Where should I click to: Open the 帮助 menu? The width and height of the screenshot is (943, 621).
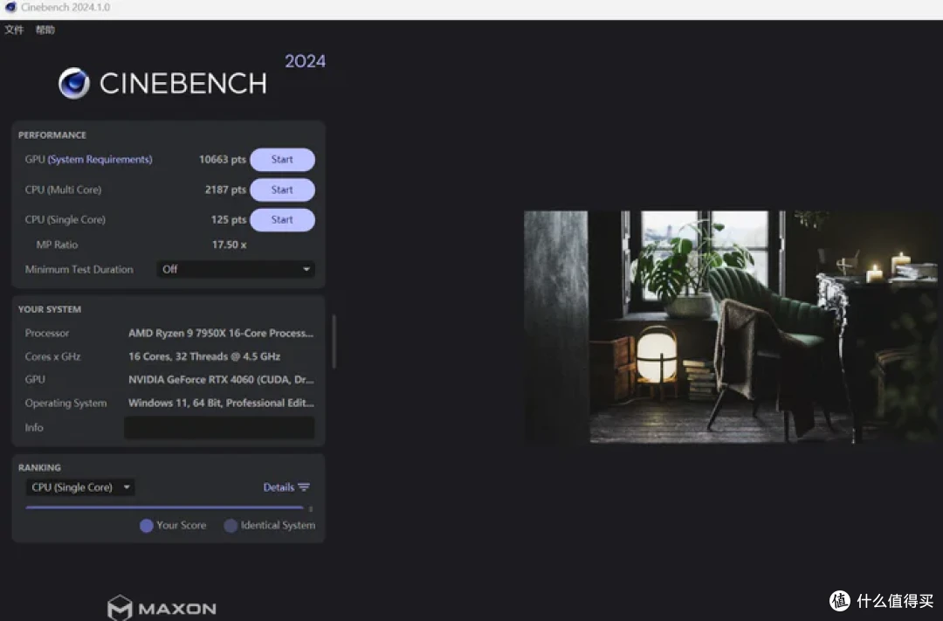pos(45,30)
